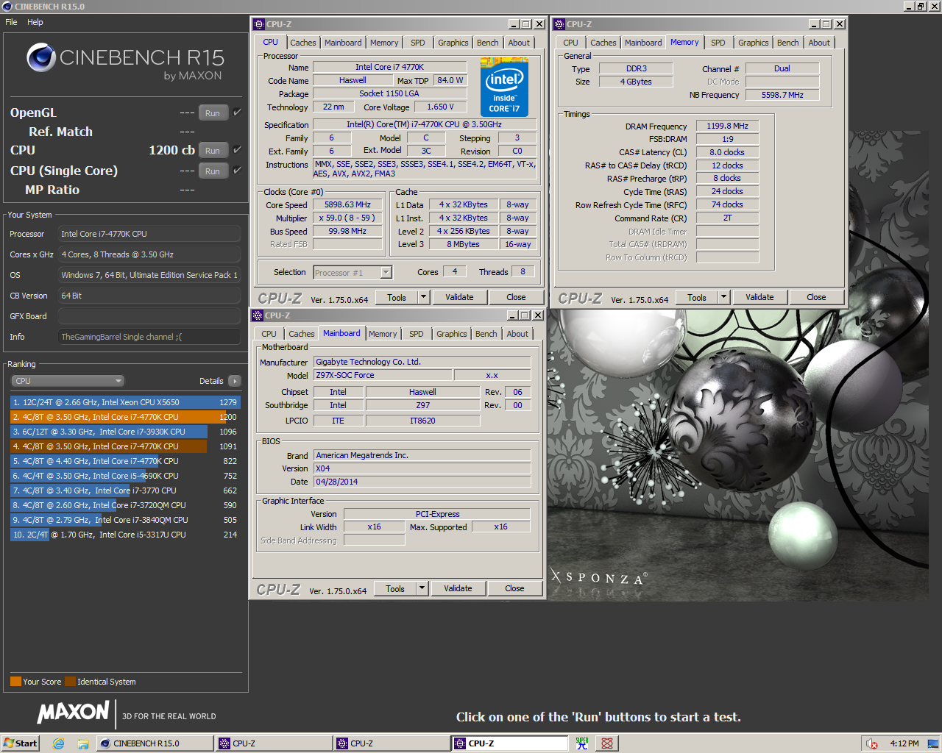Screen dimensions: 942x753
Task: Select second CPU-Z taskbar button
Action: tap(391, 743)
